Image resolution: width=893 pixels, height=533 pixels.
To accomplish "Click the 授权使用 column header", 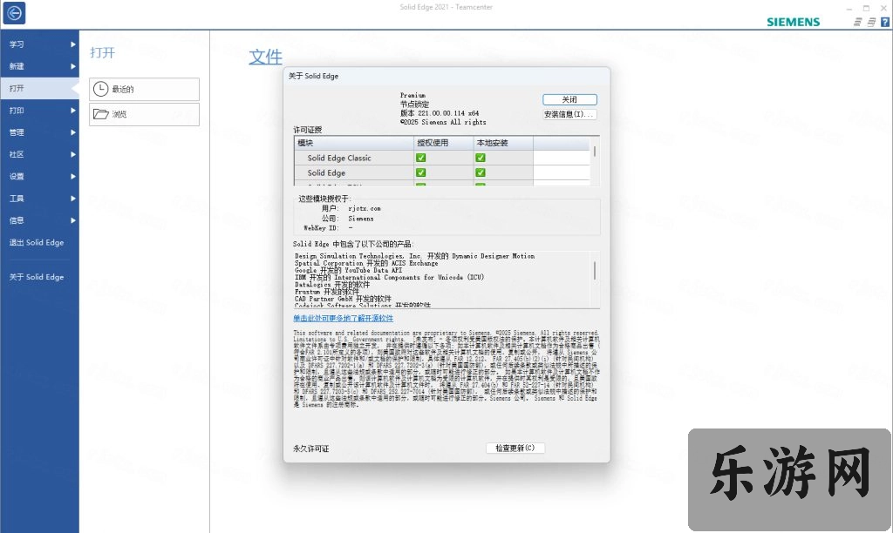I will [444, 143].
